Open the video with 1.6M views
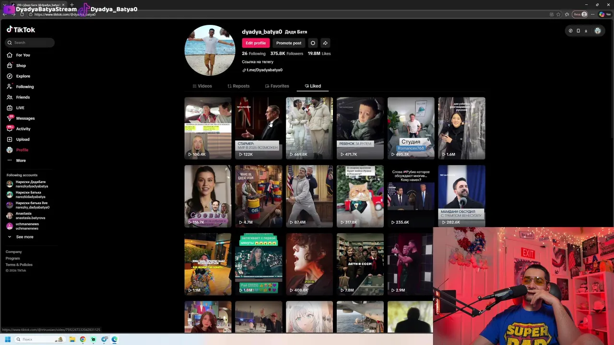Image resolution: width=614 pixels, height=345 pixels. point(462,128)
